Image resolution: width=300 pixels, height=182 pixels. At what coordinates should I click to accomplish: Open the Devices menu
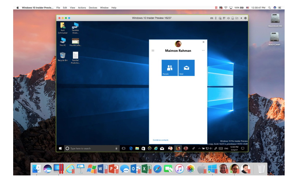coord(93,8)
